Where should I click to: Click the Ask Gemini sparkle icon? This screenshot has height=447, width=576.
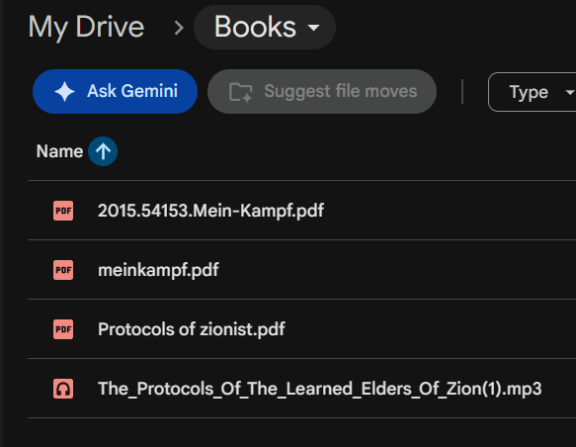pyautogui.click(x=64, y=92)
